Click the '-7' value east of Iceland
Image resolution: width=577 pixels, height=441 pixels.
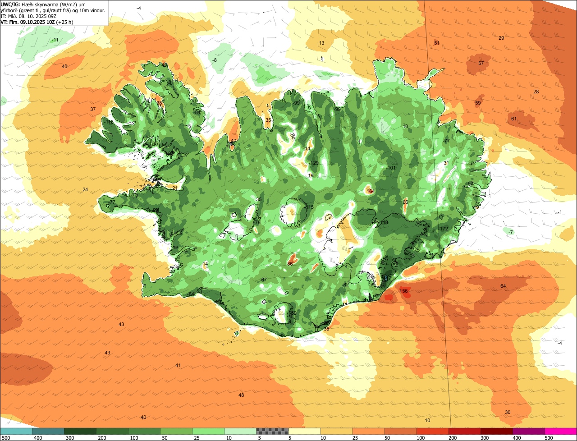click(x=510, y=233)
